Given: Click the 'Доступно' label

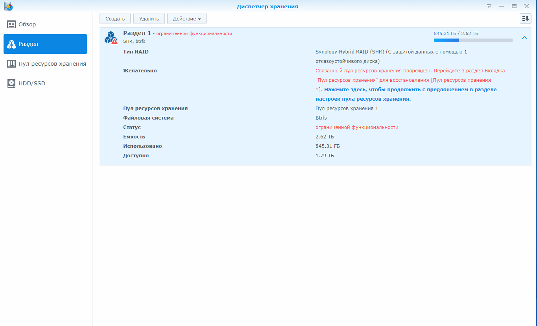Looking at the screenshot, I should (x=136, y=156).
